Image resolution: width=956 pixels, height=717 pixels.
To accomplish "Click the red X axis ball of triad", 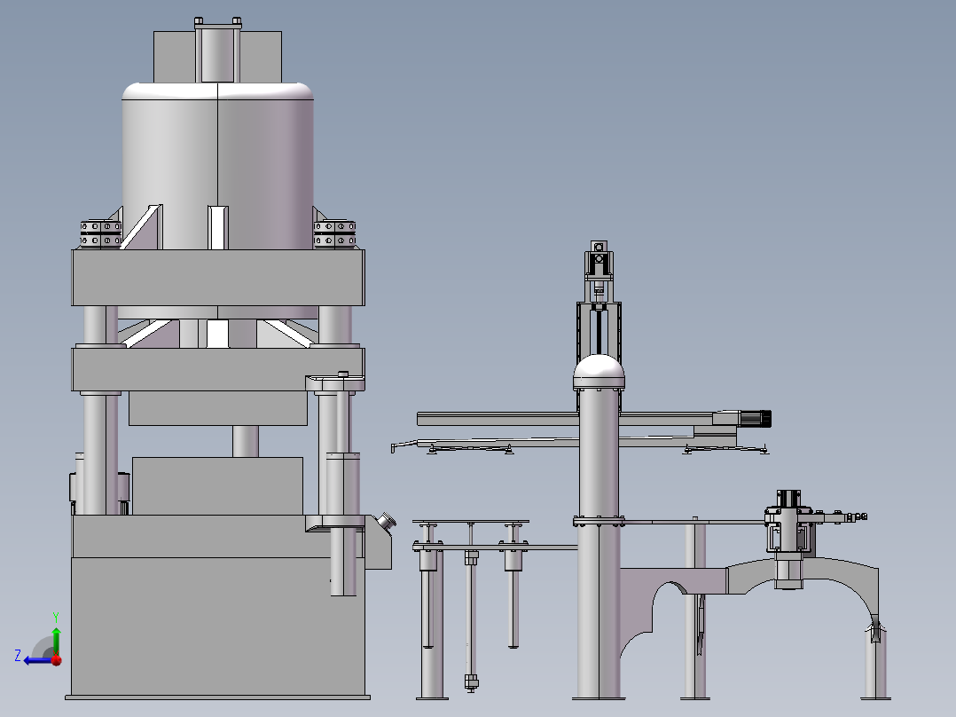I will (x=57, y=659).
